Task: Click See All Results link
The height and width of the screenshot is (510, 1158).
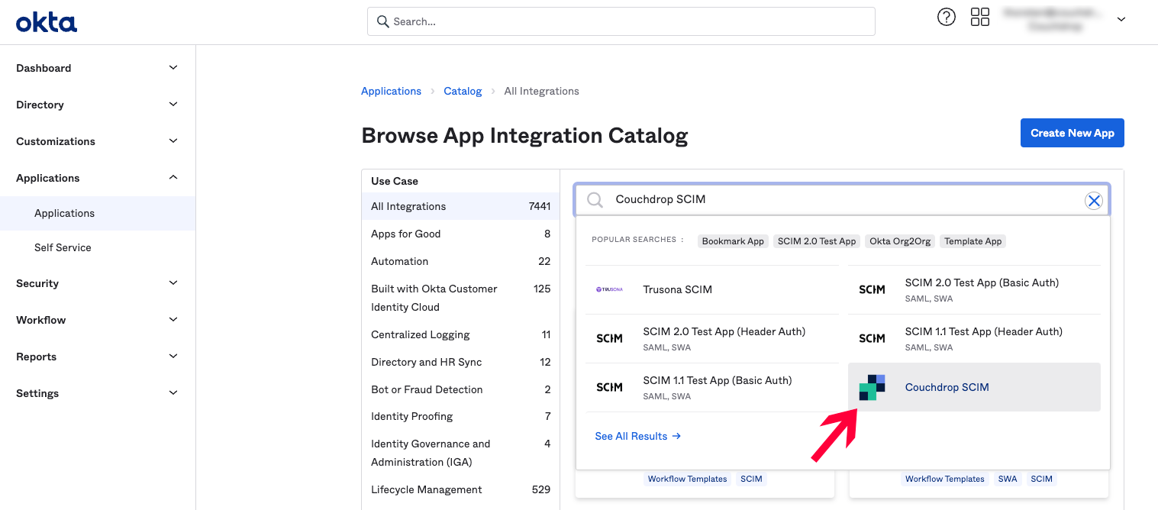Action: [x=637, y=436]
